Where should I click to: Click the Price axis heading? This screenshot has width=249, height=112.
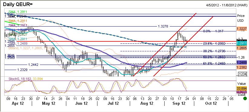pos(241,16)
